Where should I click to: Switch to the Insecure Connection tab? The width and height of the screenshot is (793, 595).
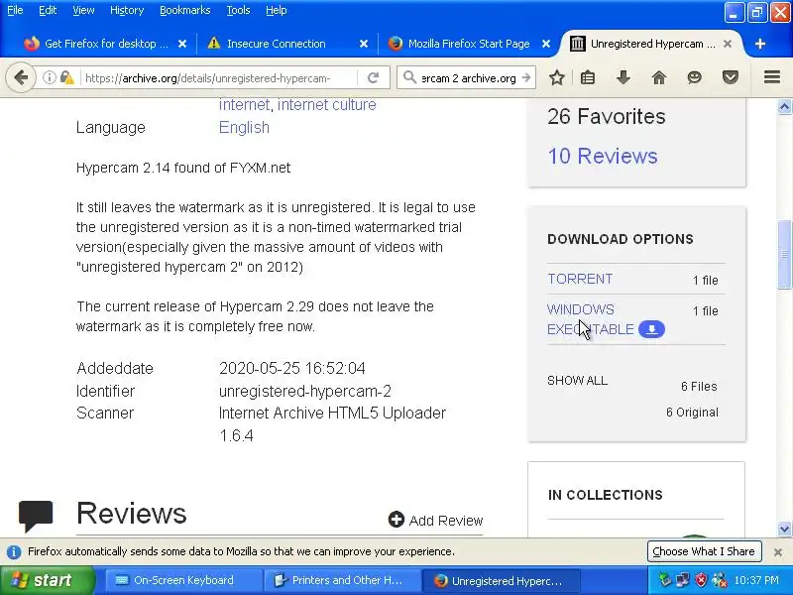[x=286, y=44]
